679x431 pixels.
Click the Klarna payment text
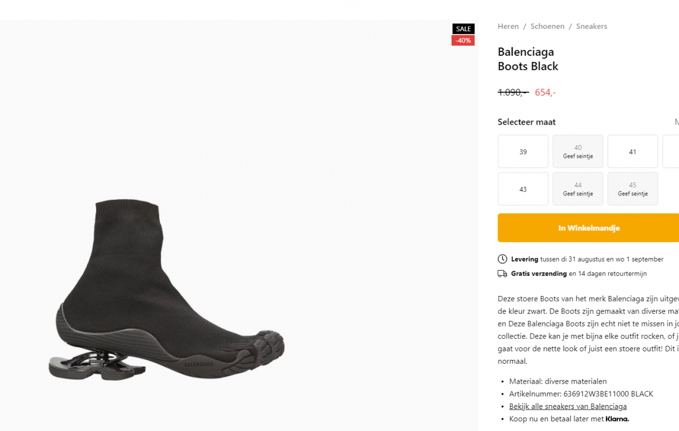coord(617,419)
